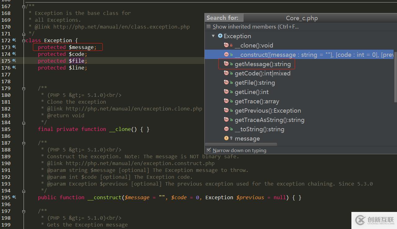Image resolution: width=397 pixels, height=229 pixels.
Task: Collapse the comment block fold at line 179
Action: [x=23, y=88]
